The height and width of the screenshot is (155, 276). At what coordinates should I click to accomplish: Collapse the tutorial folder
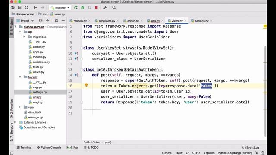(x=20, y=77)
